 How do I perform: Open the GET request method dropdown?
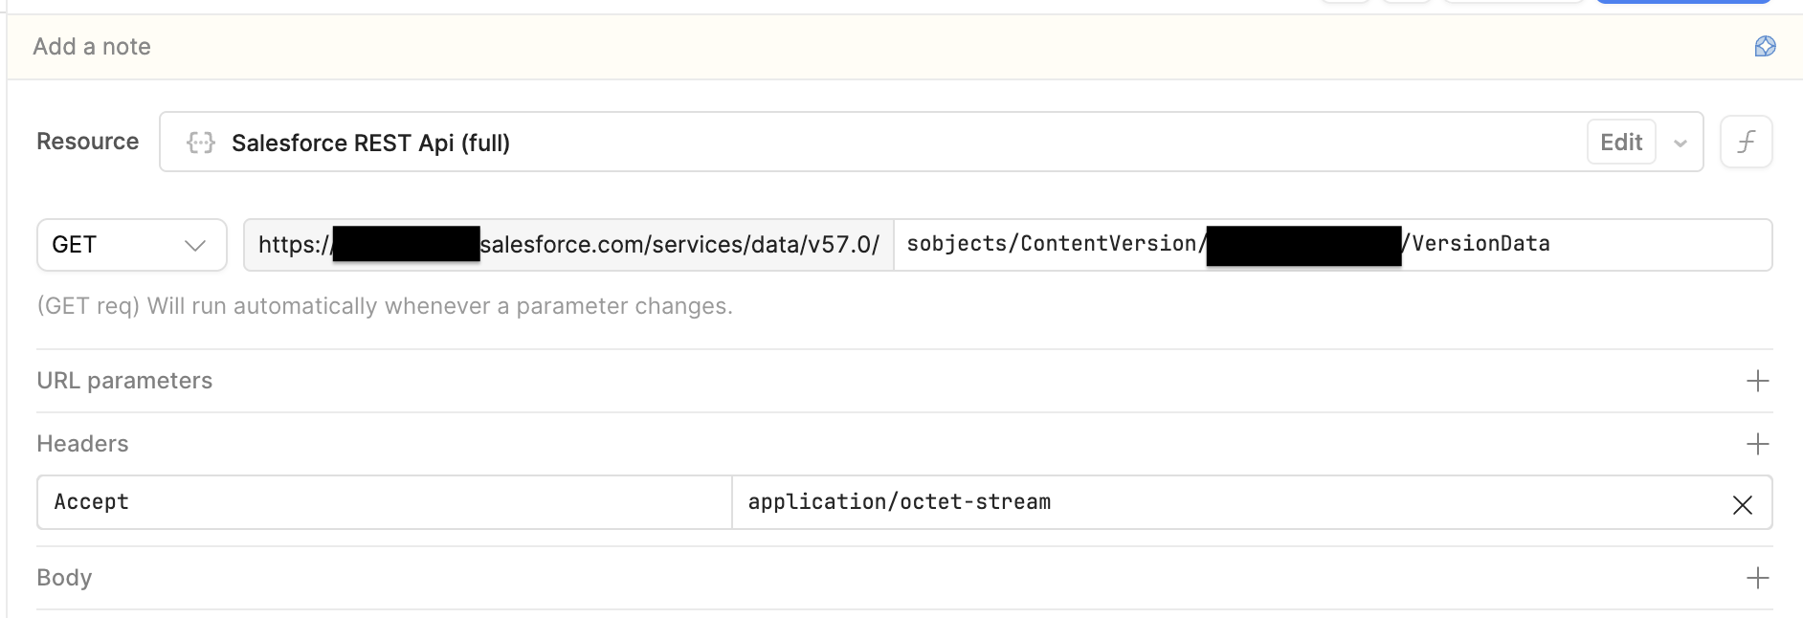(131, 245)
